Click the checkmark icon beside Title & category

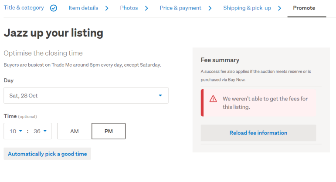[x=54, y=8]
